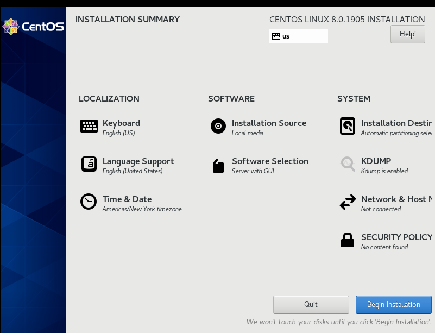Screen dimensions: 435x333
Task: Open Time & Date settings label
Action: pyautogui.click(x=127, y=199)
